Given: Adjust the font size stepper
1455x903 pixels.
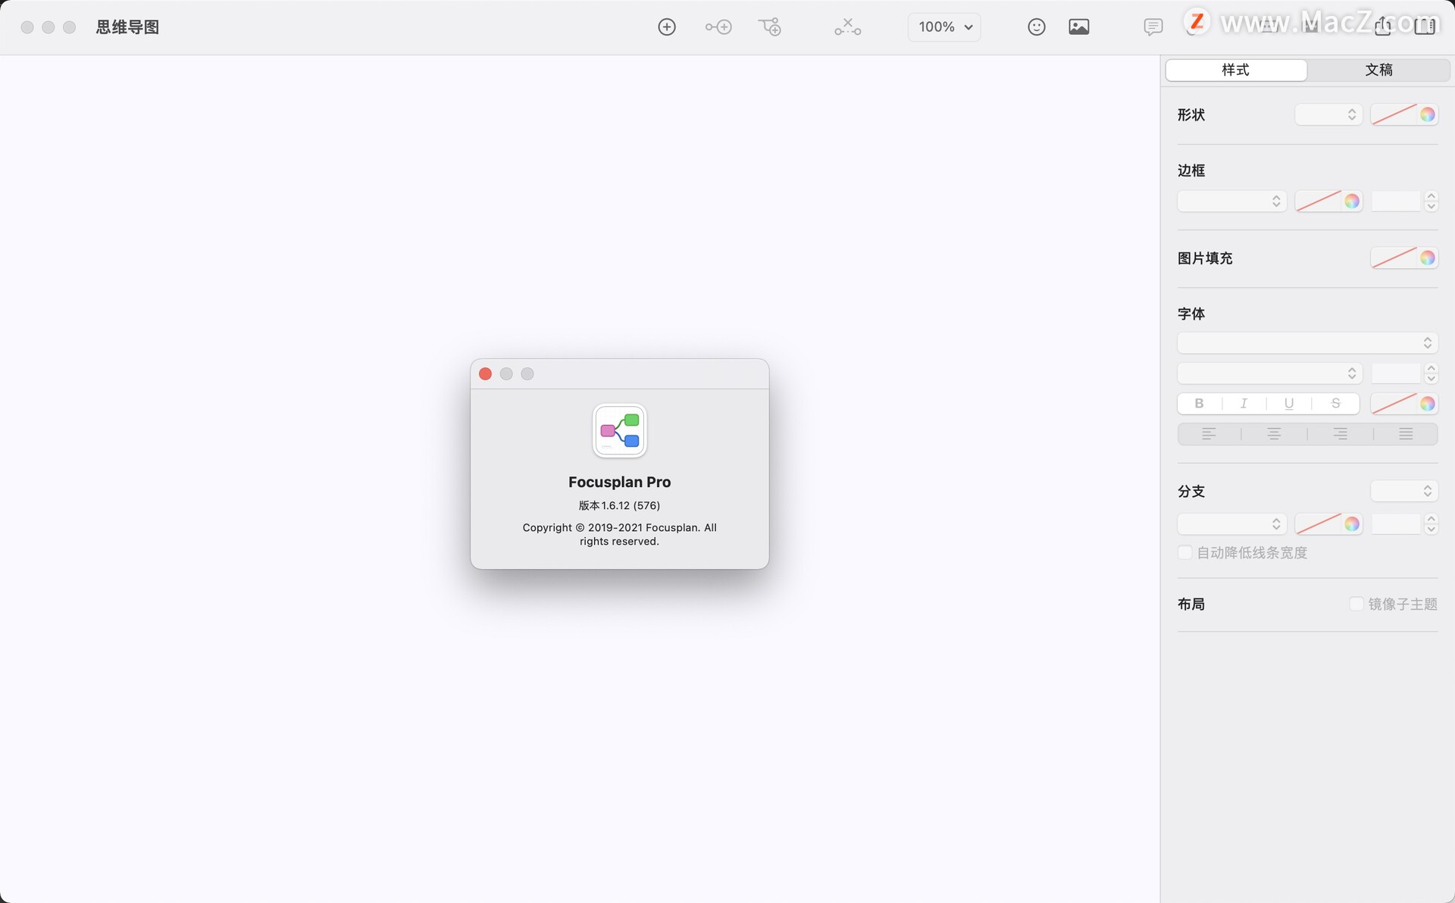Looking at the screenshot, I should pos(1431,373).
